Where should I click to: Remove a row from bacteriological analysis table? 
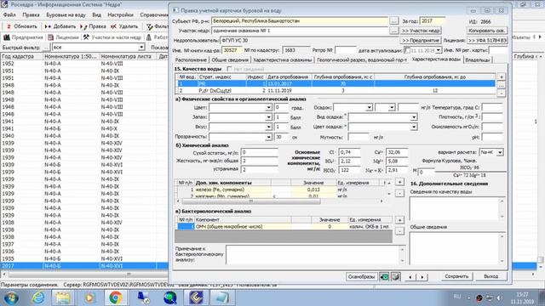[x=399, y=230]
